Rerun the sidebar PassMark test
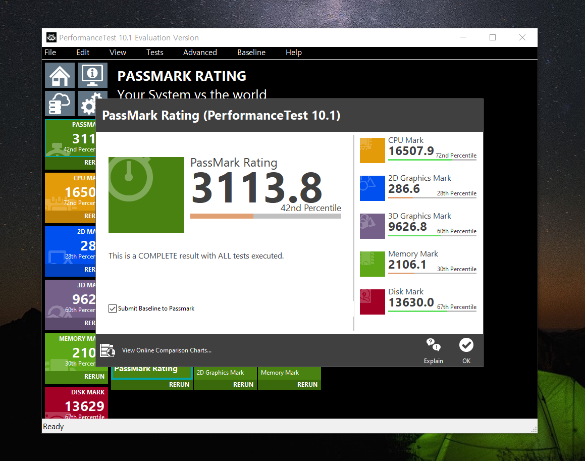Screen dimensions: 585x461 click(89, 163)
